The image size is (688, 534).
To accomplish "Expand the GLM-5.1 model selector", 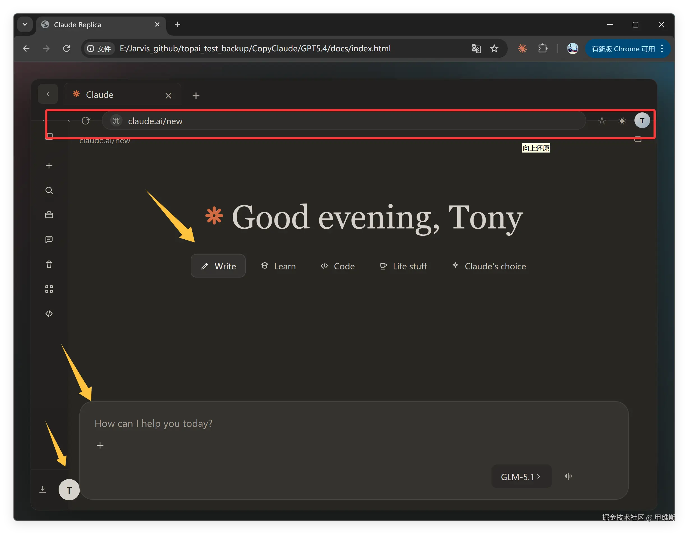I will [x=521, y=477].
